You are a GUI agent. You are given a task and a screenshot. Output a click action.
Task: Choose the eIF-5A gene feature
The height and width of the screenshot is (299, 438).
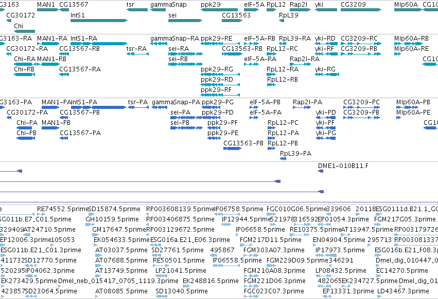(252, 10)
